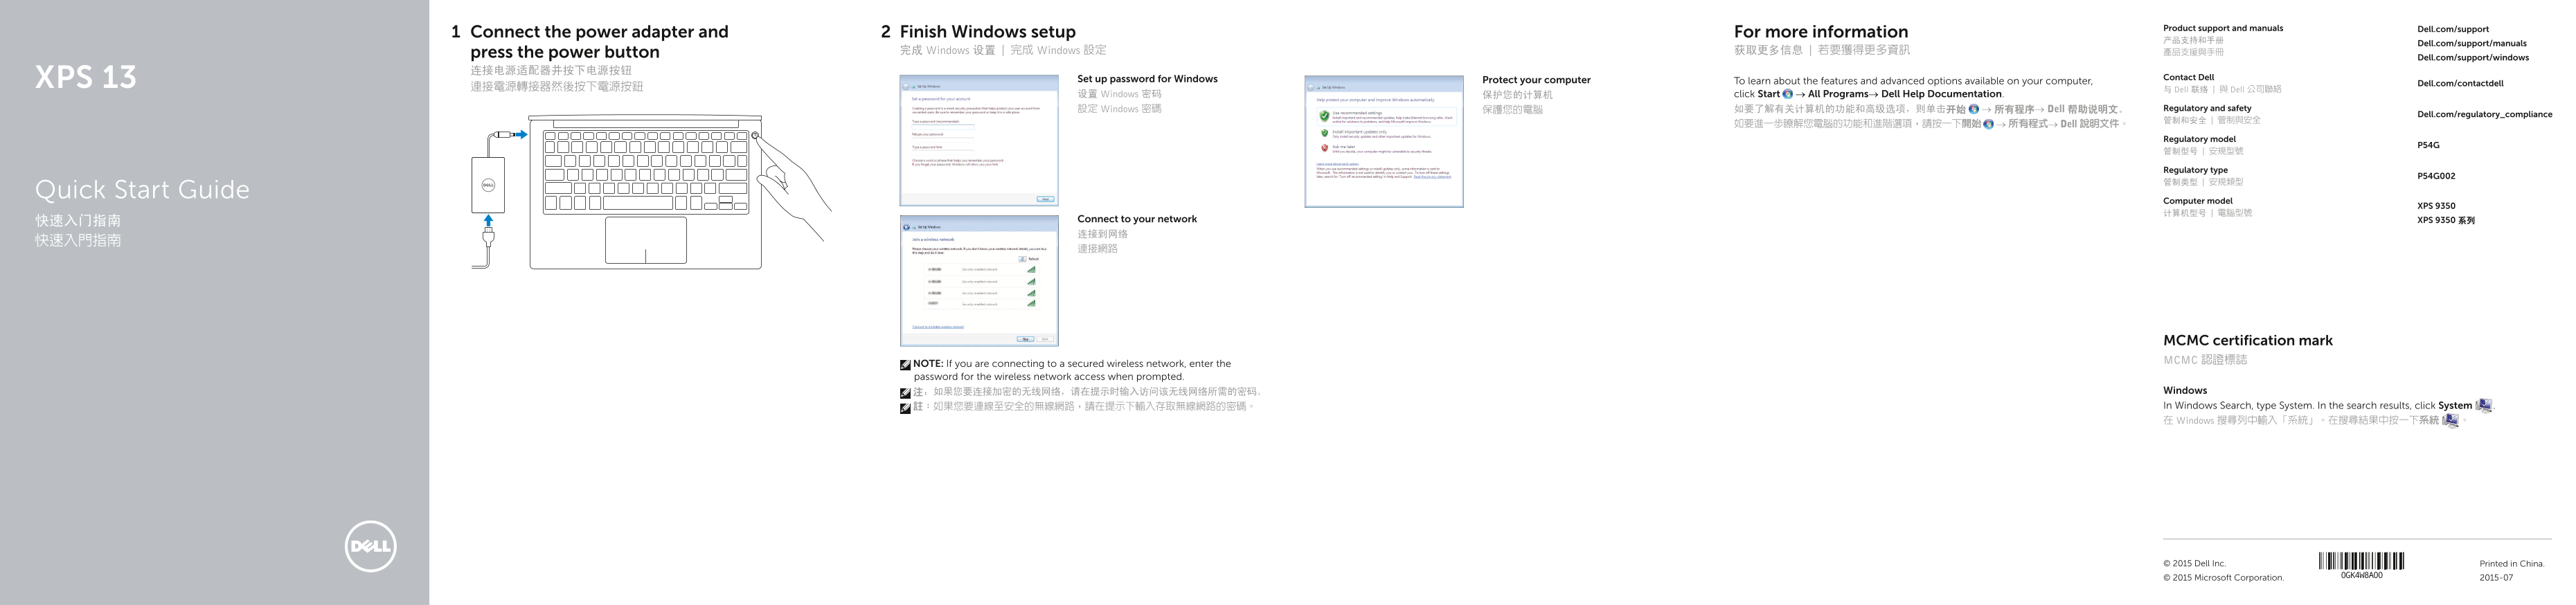Viewport: 2576px width, 605px height.
Task: Click the System icon after 系統
Action: 2450,420
